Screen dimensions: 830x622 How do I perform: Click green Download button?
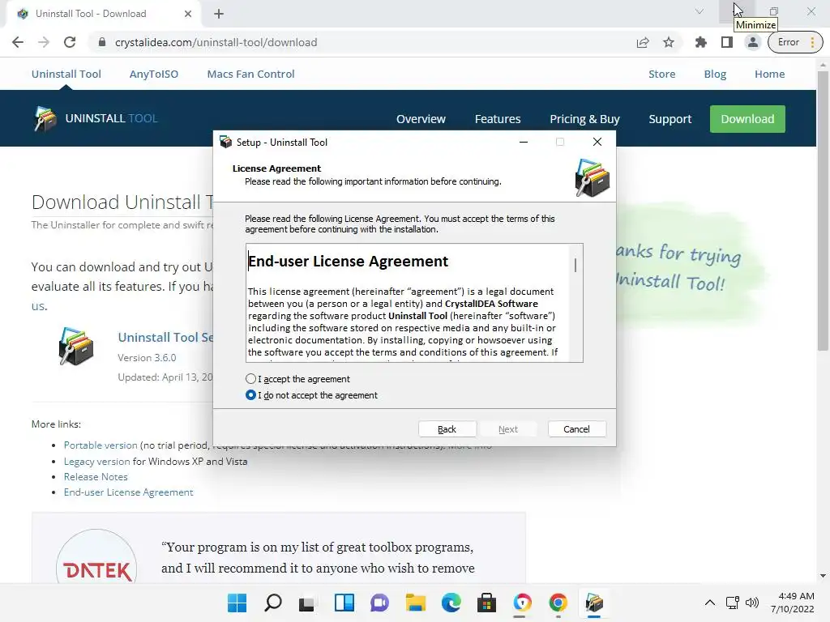click(x=747, y=119)
